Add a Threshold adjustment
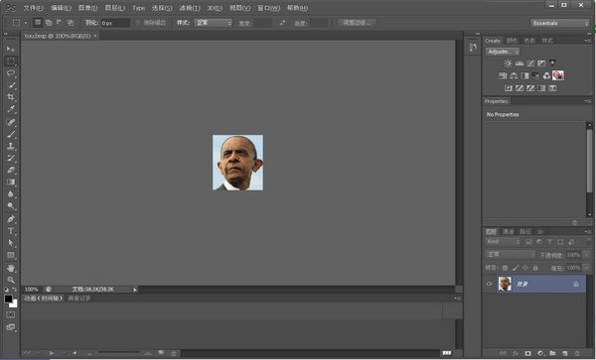596x360 pixels. click(530, 88)
